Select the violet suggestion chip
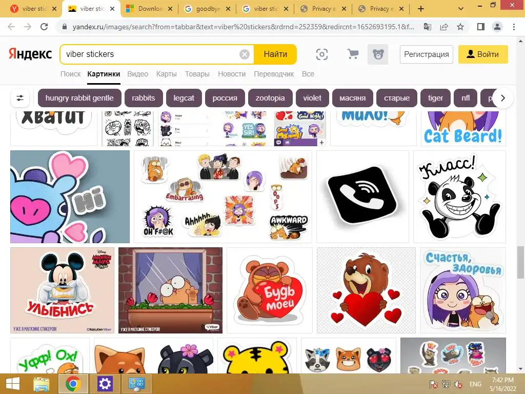The height and width of the screenshot is (394, 525). click(x=312, y=98)
